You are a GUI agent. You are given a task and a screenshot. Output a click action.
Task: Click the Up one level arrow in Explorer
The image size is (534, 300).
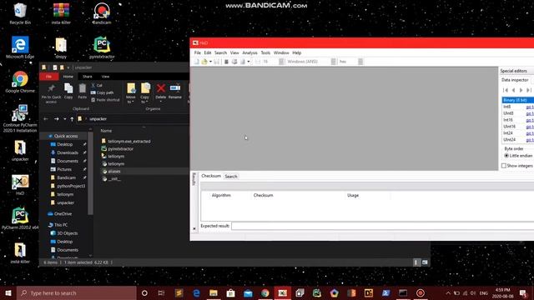(72, 118)
